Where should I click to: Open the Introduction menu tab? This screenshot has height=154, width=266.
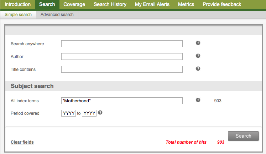(17, 5)
